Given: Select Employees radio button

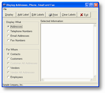Looking at the screenshot, I should (15, 77).
